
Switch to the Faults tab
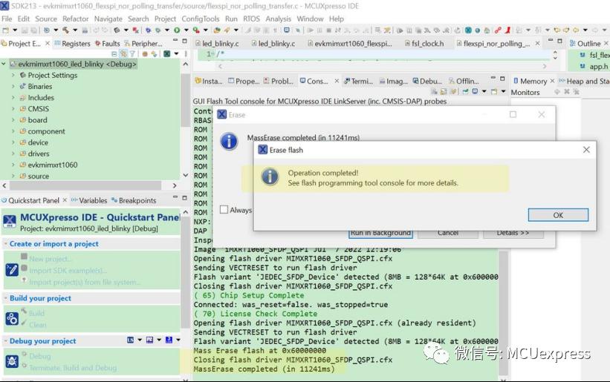tap(108, 44)
